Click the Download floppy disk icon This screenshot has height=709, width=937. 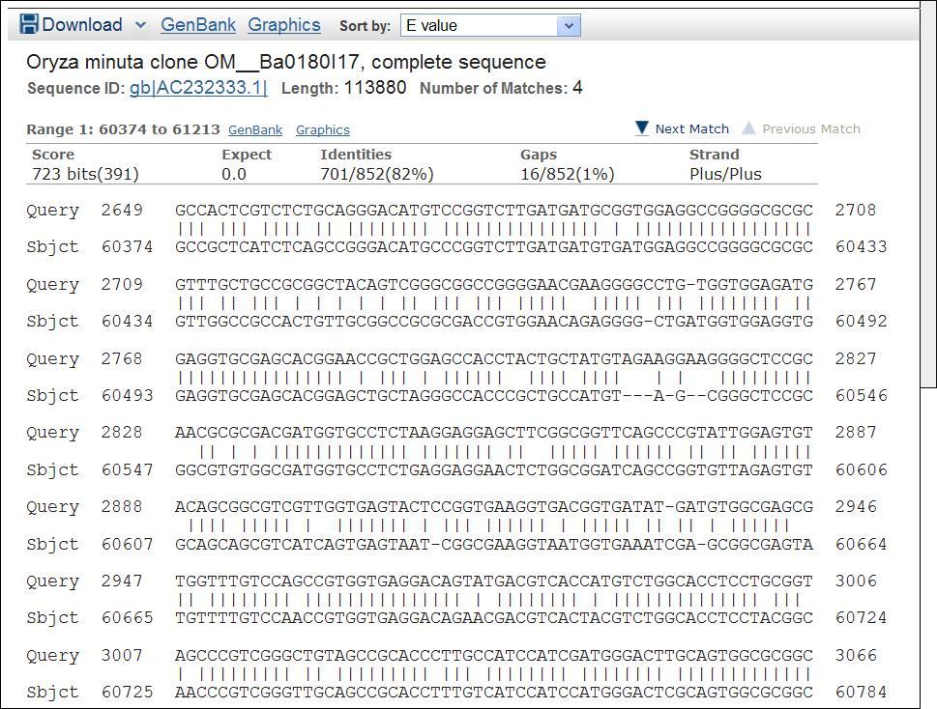pyautogui.click(x=29, y=24)
